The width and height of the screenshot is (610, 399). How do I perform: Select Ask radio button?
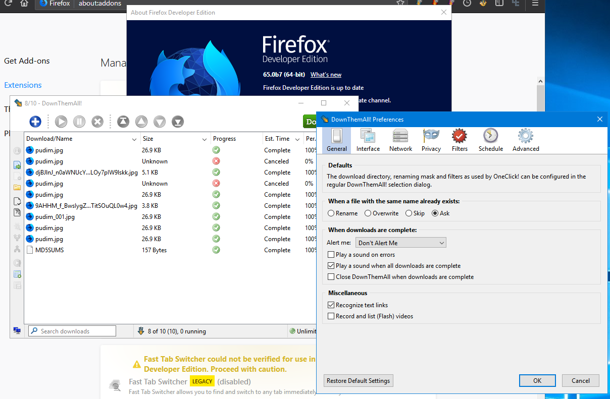[435, 213]
